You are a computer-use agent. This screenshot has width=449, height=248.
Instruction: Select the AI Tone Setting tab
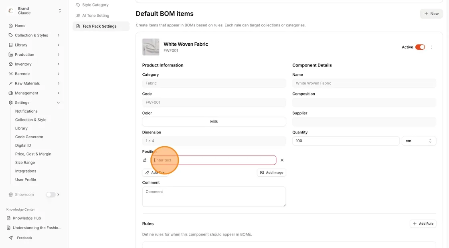(96, 16)
